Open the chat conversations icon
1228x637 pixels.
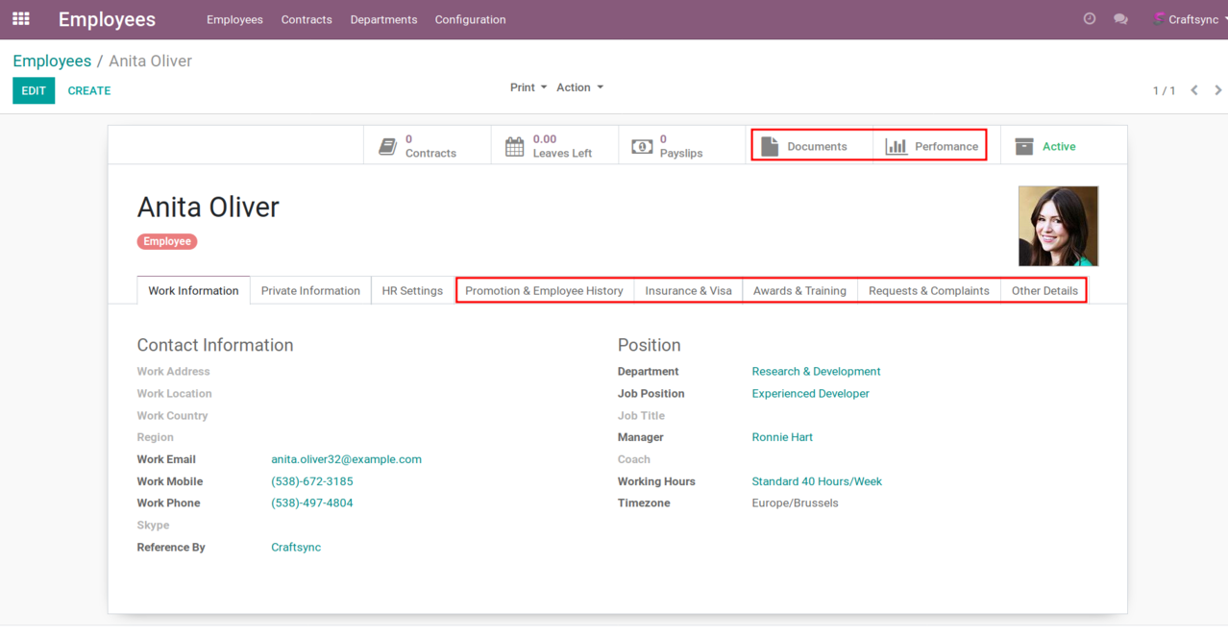1120,19
